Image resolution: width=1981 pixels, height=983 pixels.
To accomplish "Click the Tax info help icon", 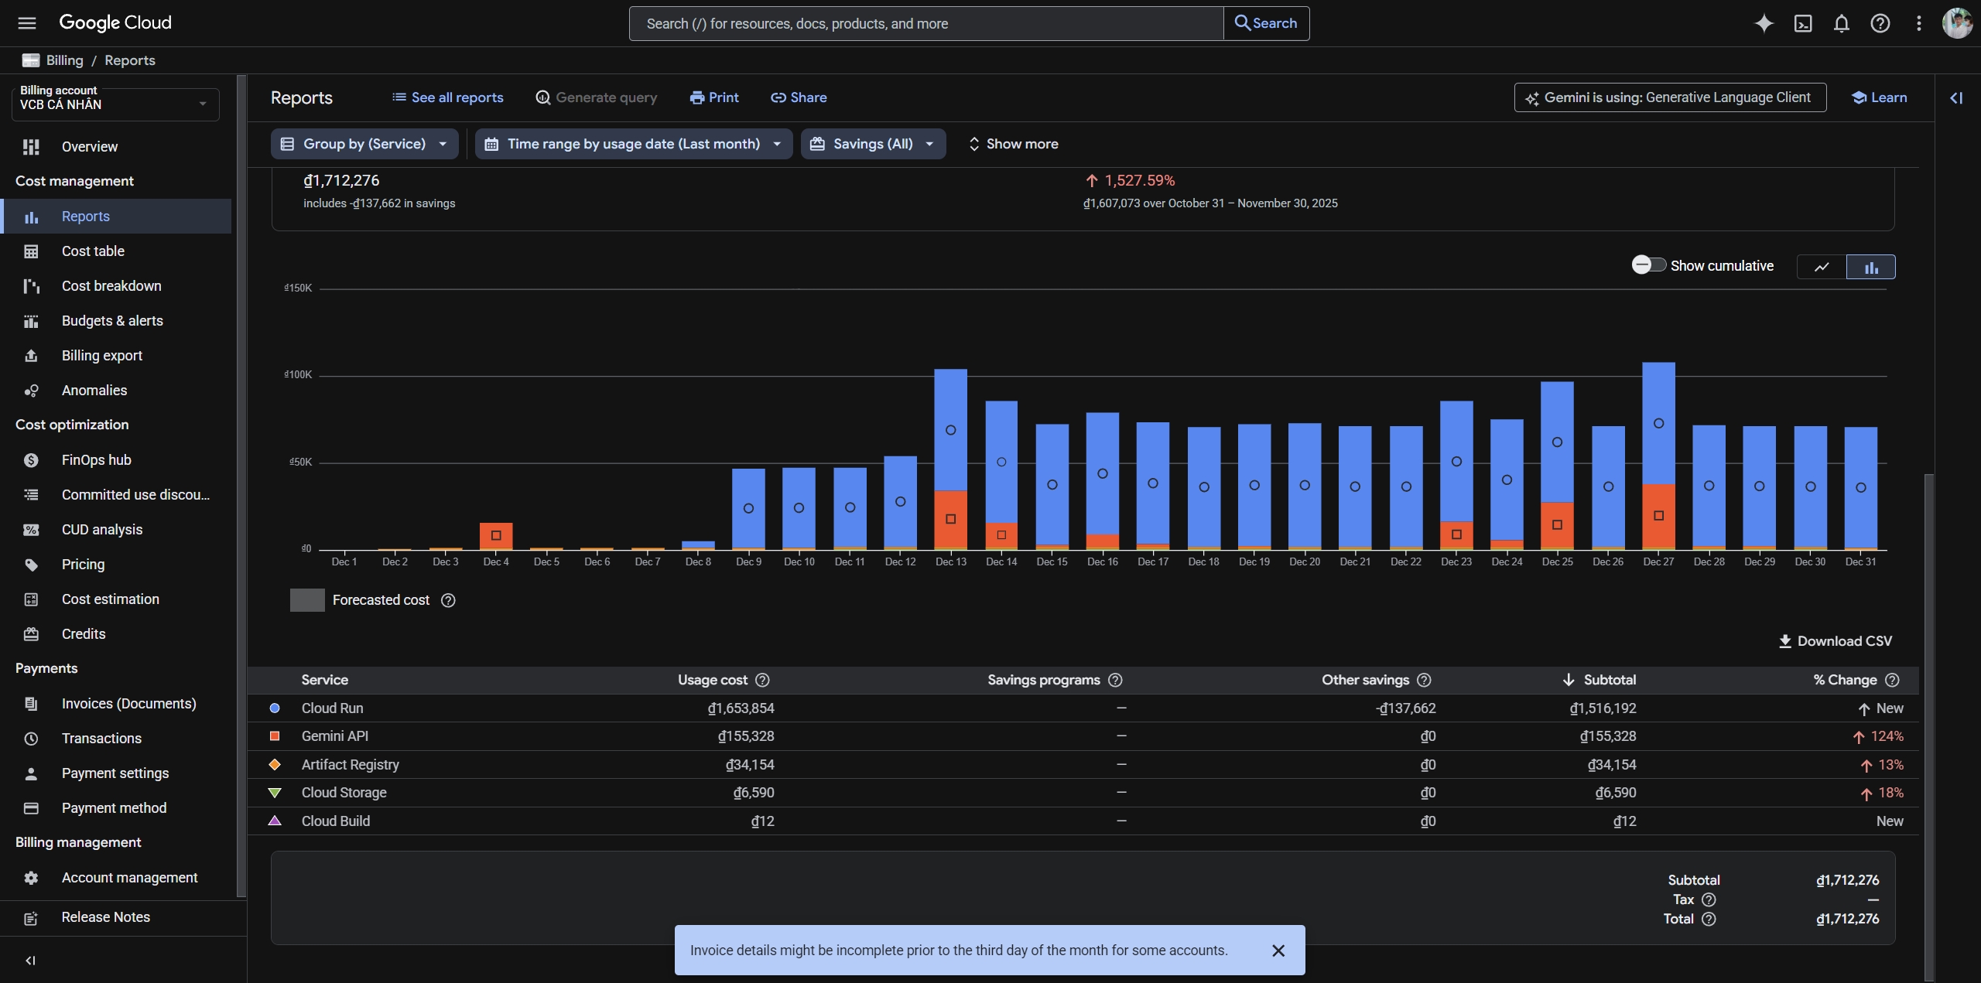I will [1709, 899].
